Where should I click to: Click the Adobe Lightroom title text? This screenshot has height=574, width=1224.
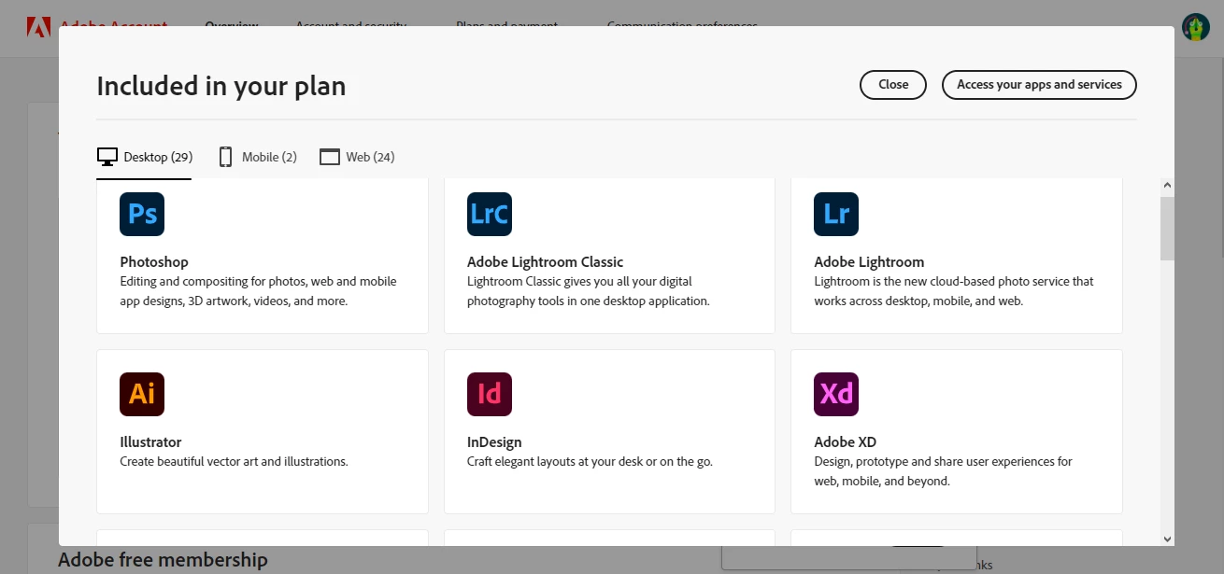[869, 262]
